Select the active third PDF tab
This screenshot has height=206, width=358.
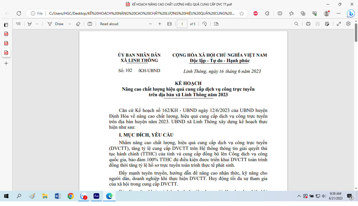6,53
